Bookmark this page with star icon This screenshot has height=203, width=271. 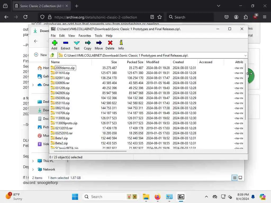pos(160,17)
